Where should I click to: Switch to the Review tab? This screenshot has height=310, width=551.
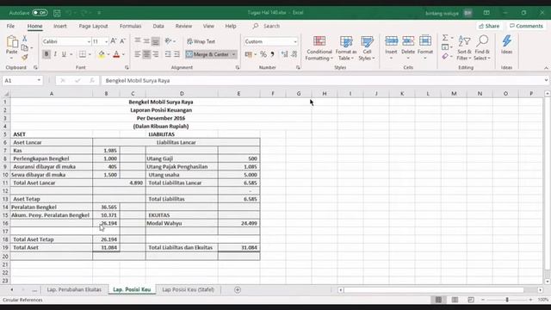pyautogui.click(x=183, y=26)
